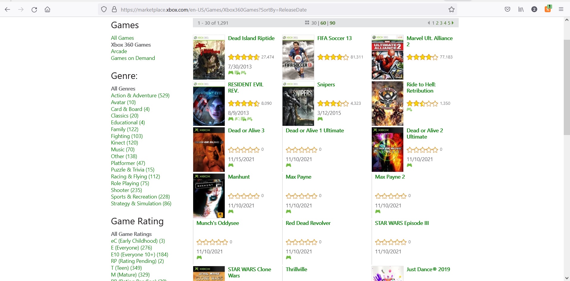
Task: Go to page 5 of results
Action: click(449, 23)
